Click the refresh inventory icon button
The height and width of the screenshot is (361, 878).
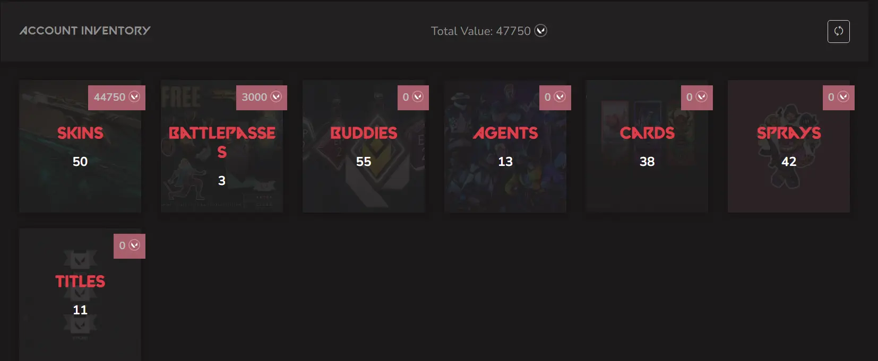pos(838,31)
